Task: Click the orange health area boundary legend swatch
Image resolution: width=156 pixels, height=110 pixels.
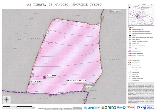Action: (x=130, y=53)
